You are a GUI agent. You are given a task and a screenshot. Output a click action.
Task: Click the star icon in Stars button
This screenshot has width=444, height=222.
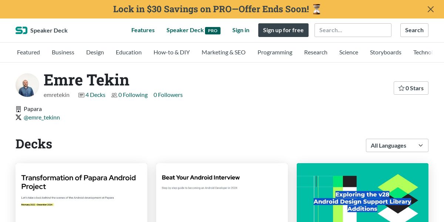coord(401,88)
